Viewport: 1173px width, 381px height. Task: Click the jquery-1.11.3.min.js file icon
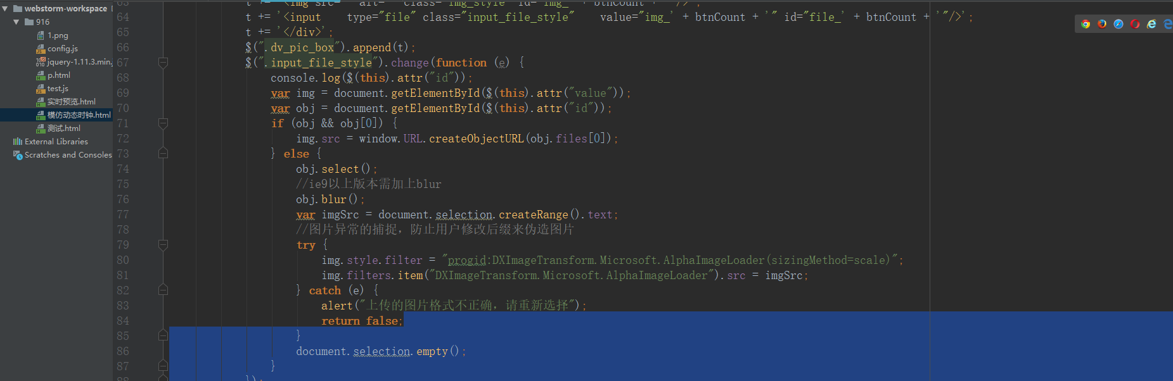coord(41,62)
